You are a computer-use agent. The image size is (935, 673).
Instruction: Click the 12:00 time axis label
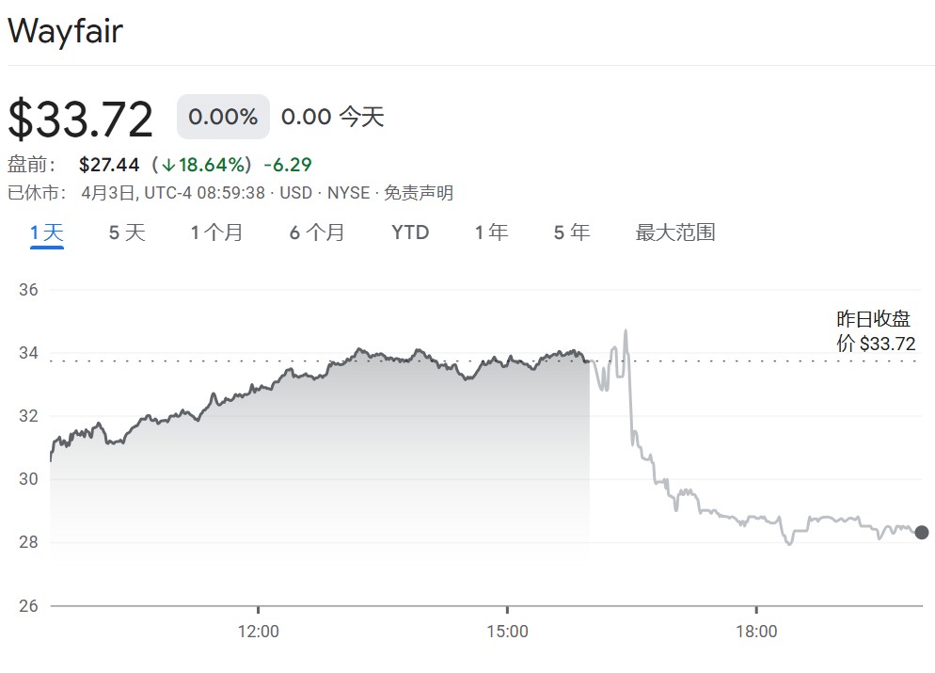coord(258,632)
